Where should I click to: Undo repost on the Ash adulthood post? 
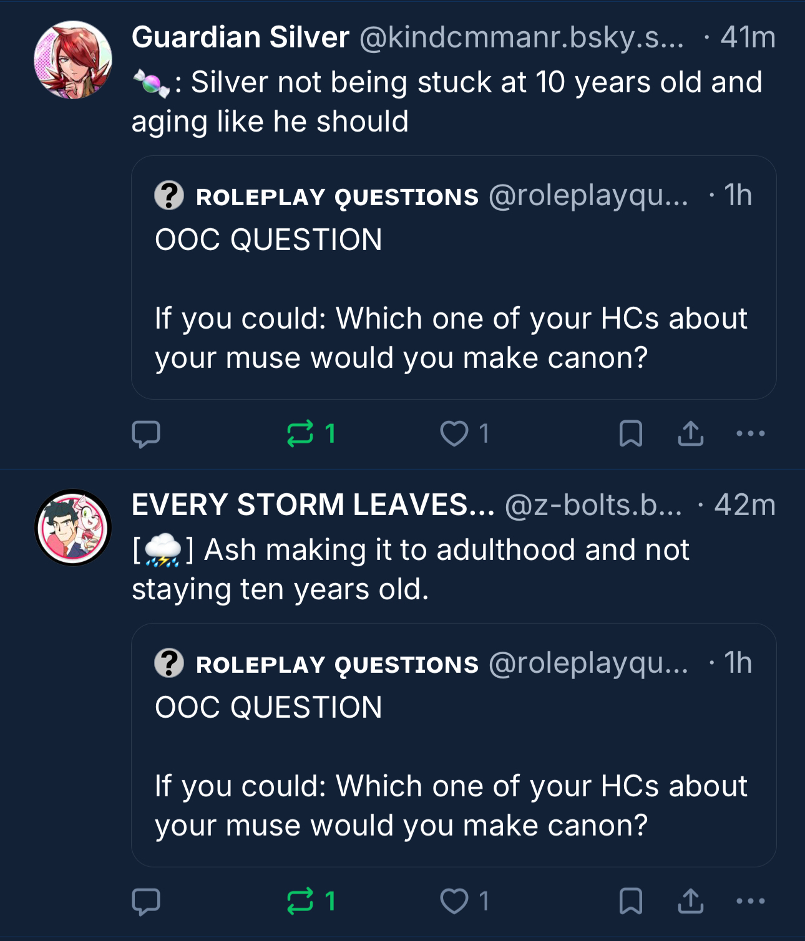(300, 902)
